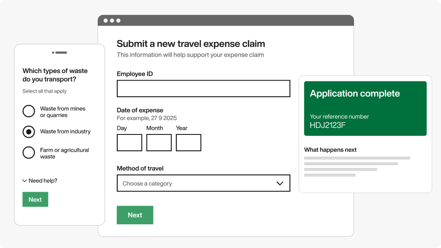441x248 pixels.
Task: Click the reference number HDJ2123F
Action: pos(327,125)
